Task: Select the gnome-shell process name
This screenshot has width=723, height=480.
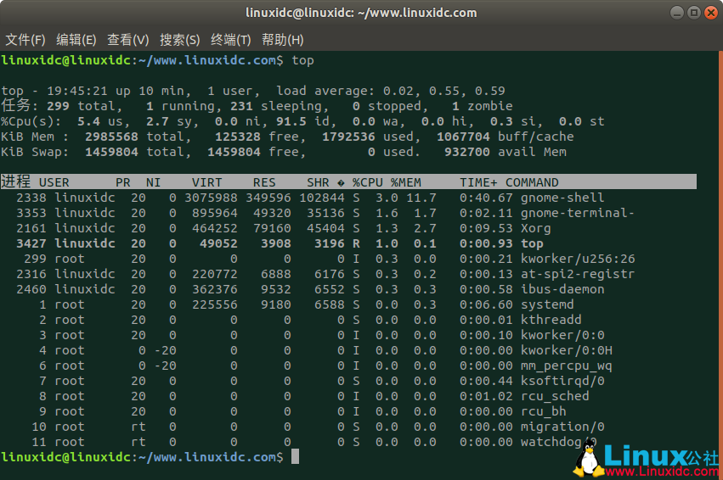Action: tap(562, 198)
